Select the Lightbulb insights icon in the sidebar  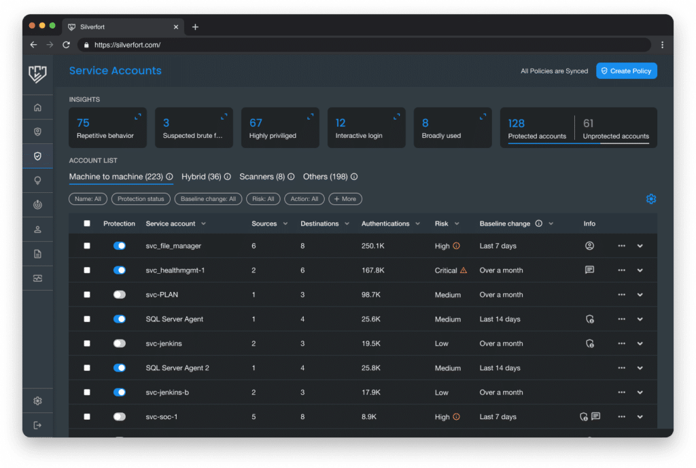tap(37, 180)
